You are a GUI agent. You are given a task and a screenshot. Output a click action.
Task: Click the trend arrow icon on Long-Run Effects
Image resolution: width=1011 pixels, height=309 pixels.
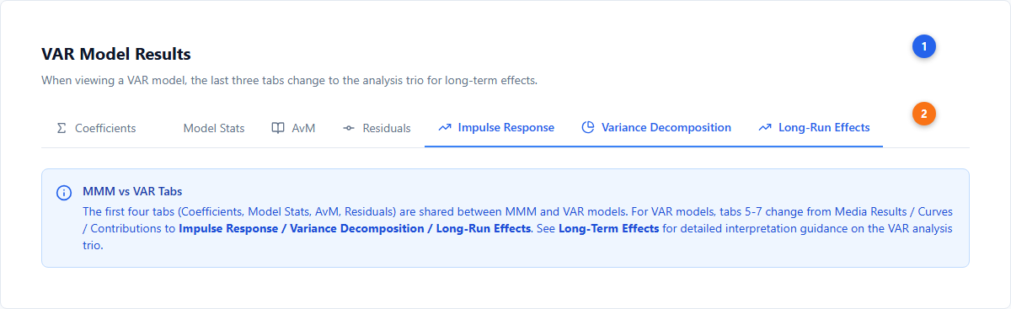pyautogui.click(x=765, y=128)
